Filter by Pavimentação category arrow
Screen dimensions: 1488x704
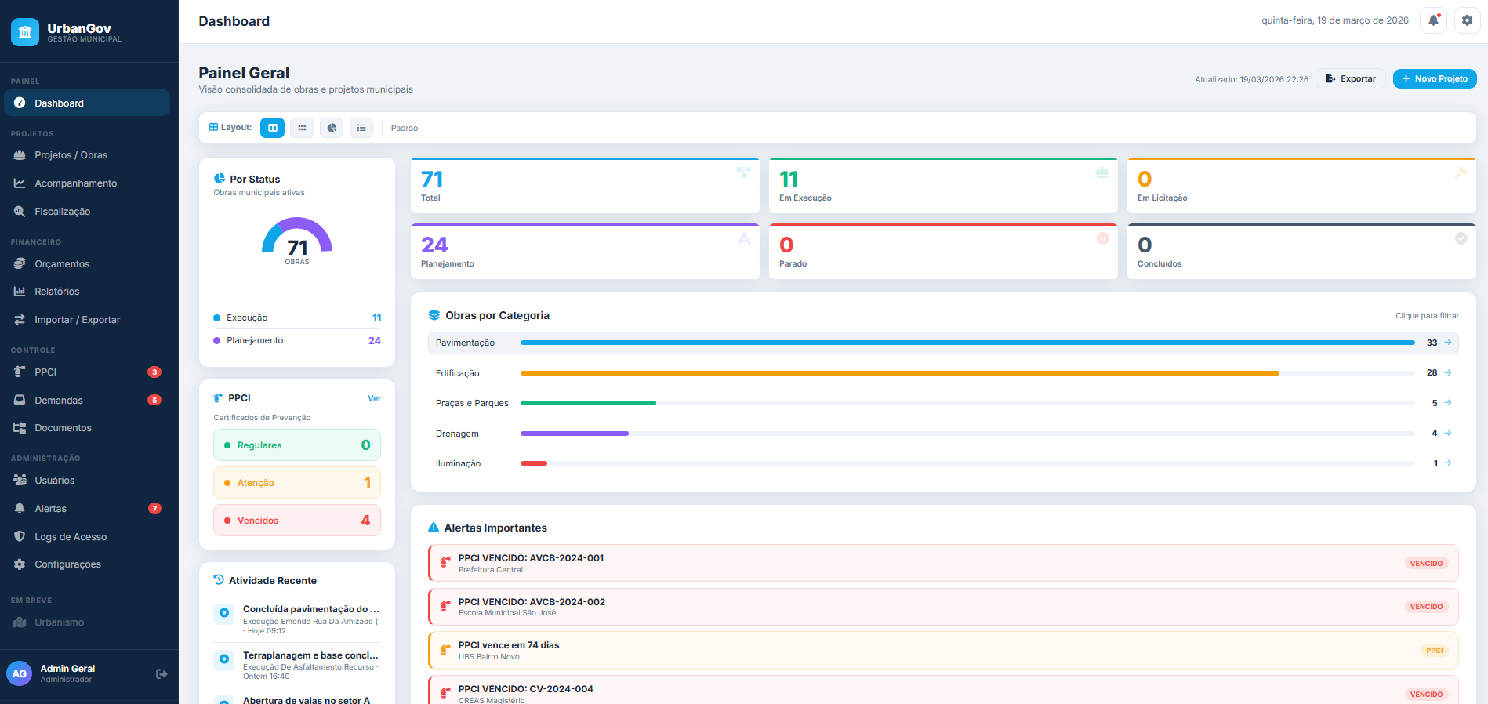pos(1448,343)
